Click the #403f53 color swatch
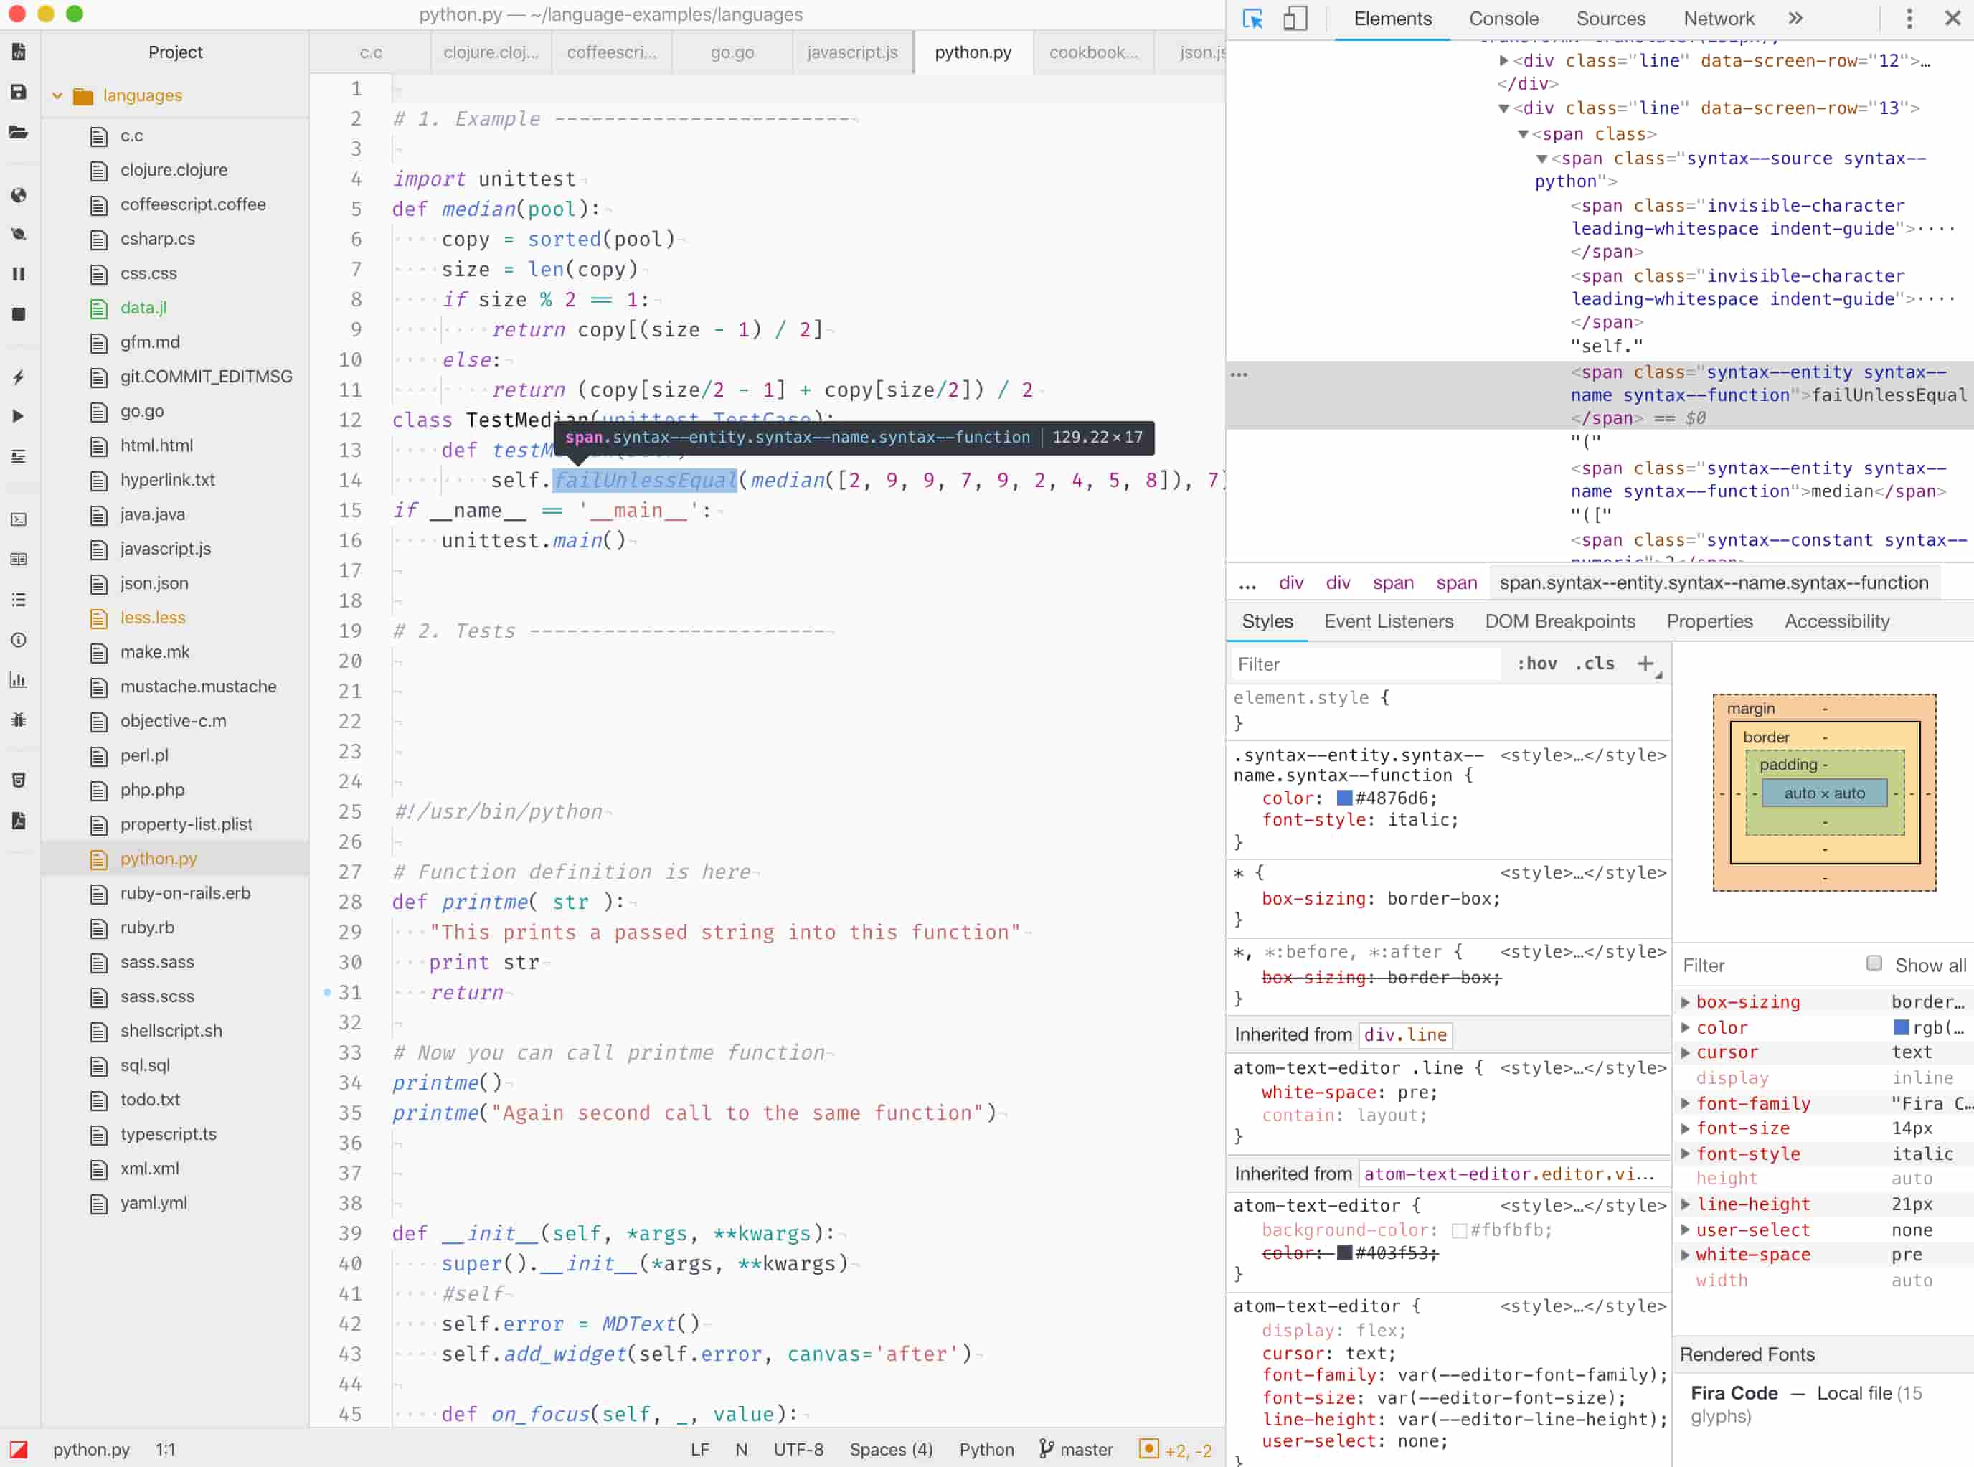This screenshot has width=1974, height=1467. (x=1344, y=1253)
